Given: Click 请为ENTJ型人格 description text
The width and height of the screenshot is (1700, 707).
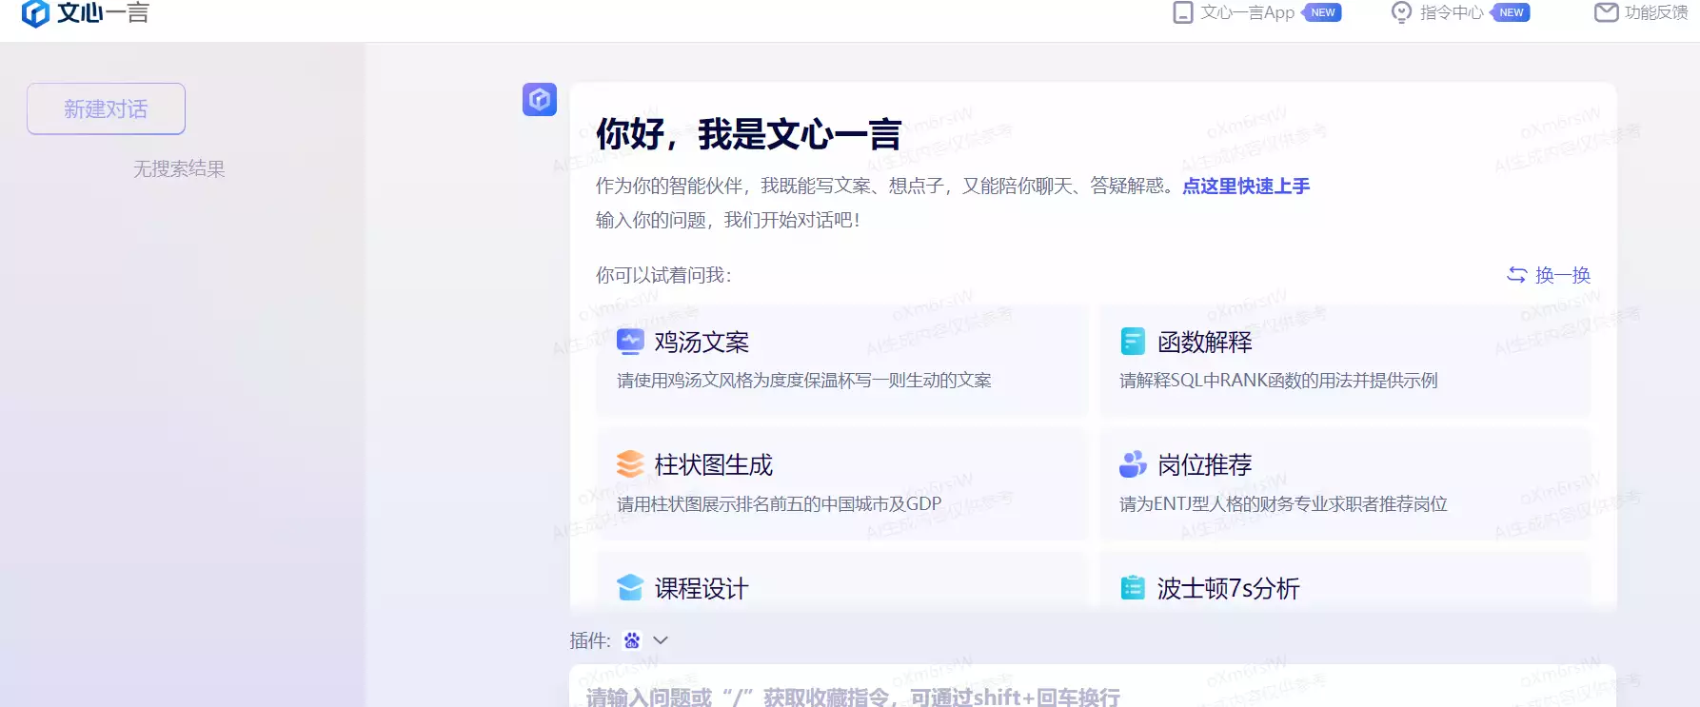Looking at the screenshot, I should pos(1283,503).
